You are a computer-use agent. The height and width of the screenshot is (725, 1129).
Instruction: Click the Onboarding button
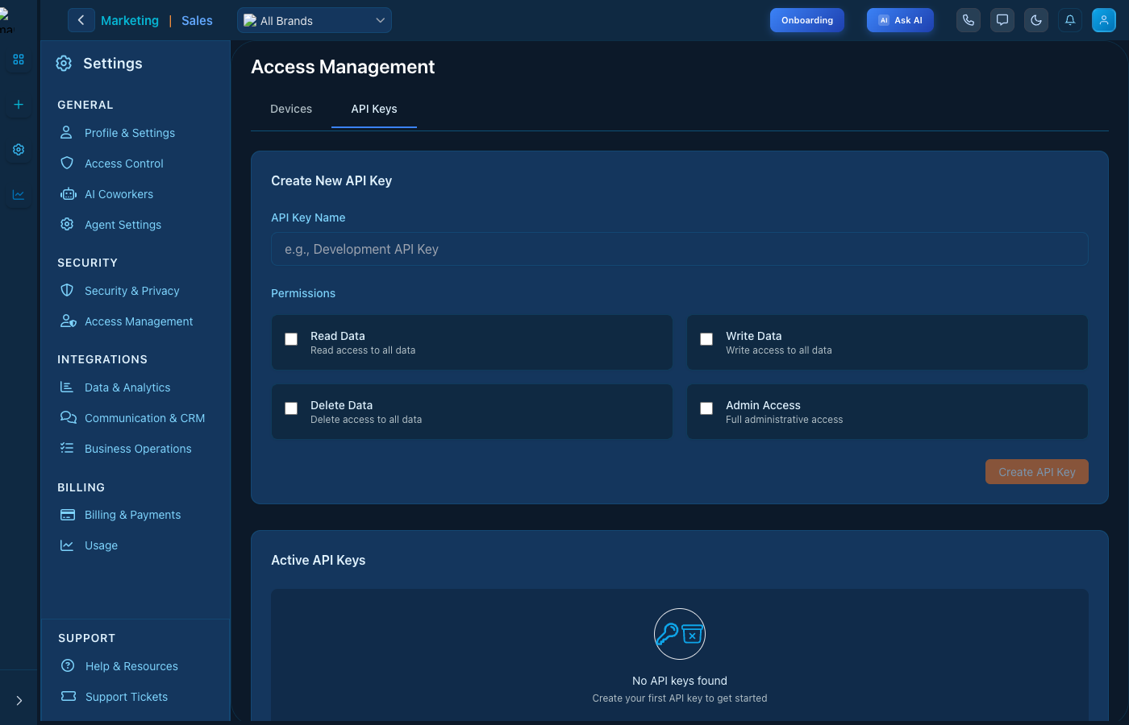click(x=807, y=20)
